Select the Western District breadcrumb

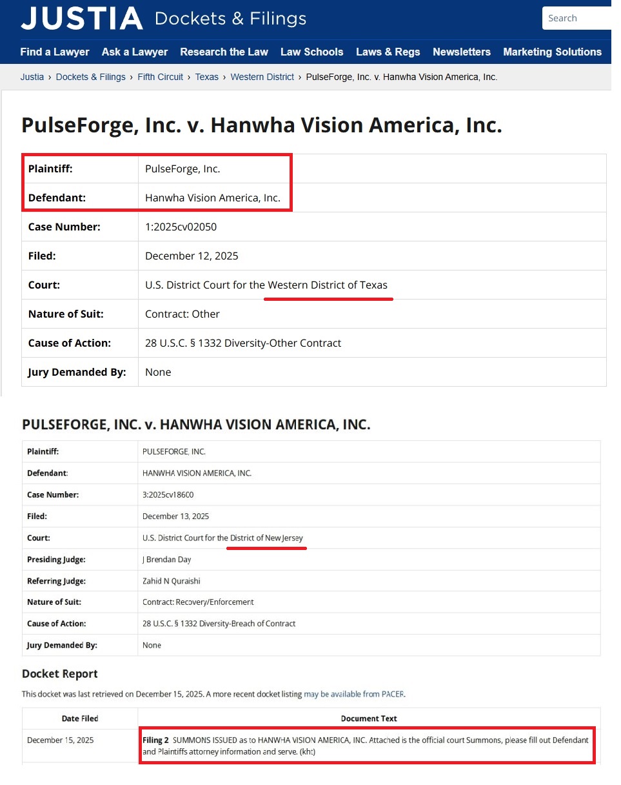click(262, 77)
